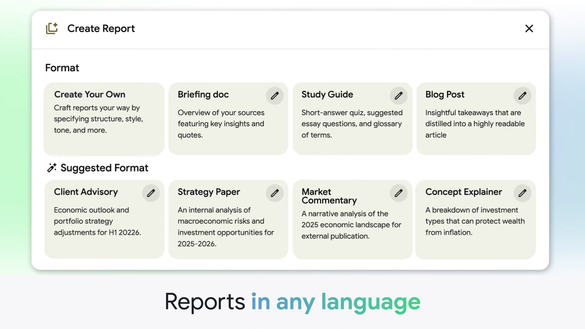This screenshot has height=329, width=585.
Task: Select the Study Guide format card
Action: coord(353,119)
